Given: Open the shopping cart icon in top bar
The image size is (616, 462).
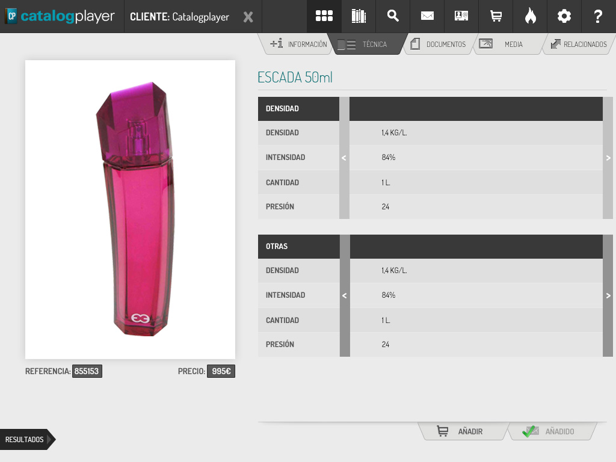Looking at the screenshot, I should click(496, 16).
